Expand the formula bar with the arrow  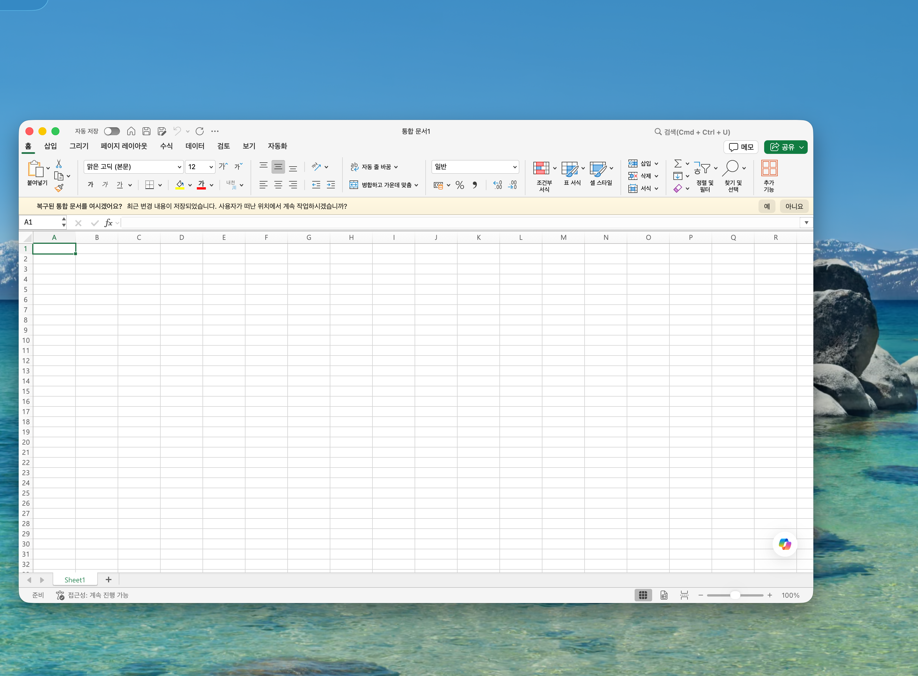click(806, 223)
